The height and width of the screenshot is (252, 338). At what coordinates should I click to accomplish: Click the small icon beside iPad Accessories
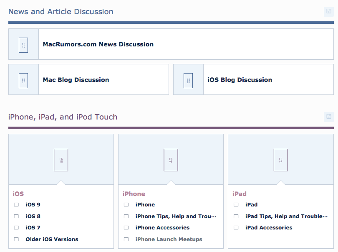[236, 228]
